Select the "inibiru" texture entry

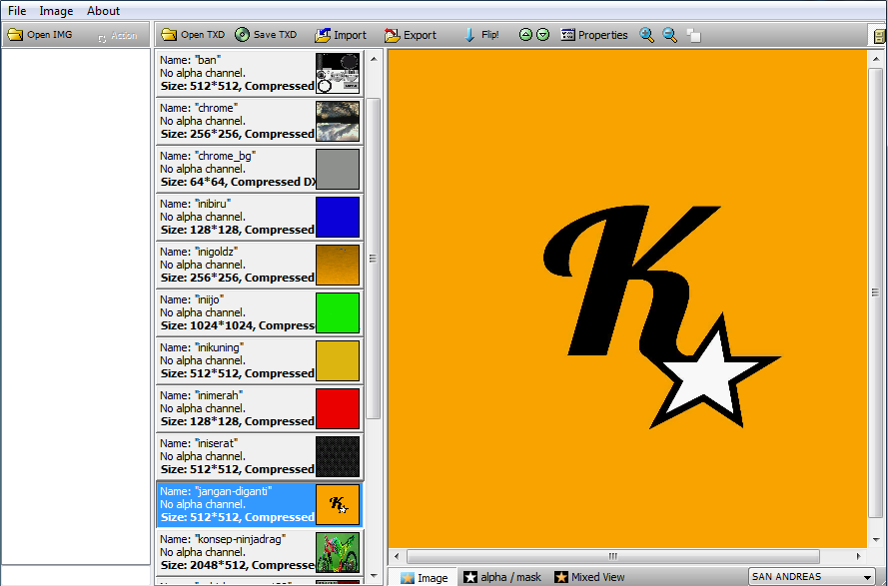pyautogui.click(x=260, y=217)
